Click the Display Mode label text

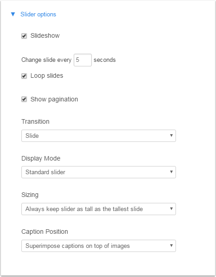[x=41, y=158]
